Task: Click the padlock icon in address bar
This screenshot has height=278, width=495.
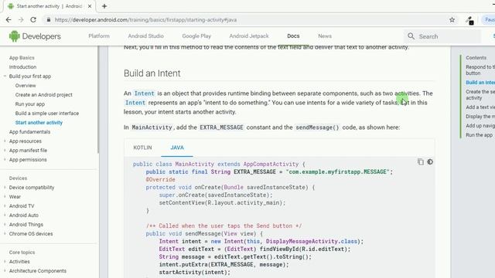Action: (48, 20)
